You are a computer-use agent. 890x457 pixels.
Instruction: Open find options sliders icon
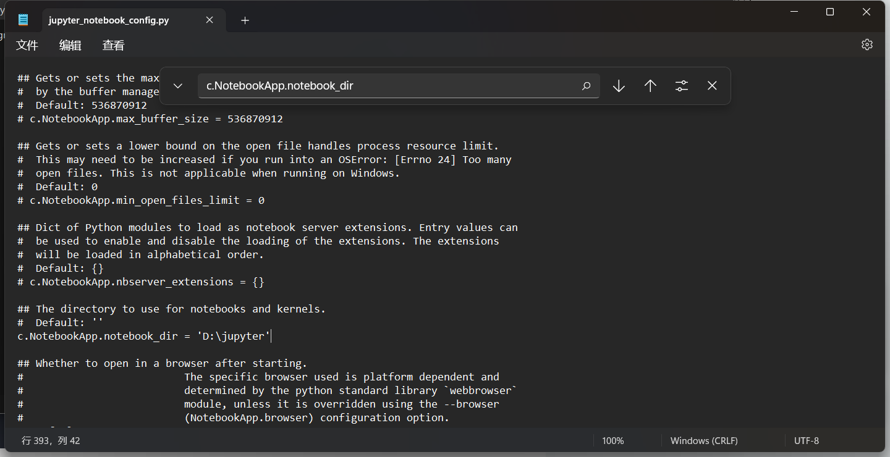click(x=681, y=86)
